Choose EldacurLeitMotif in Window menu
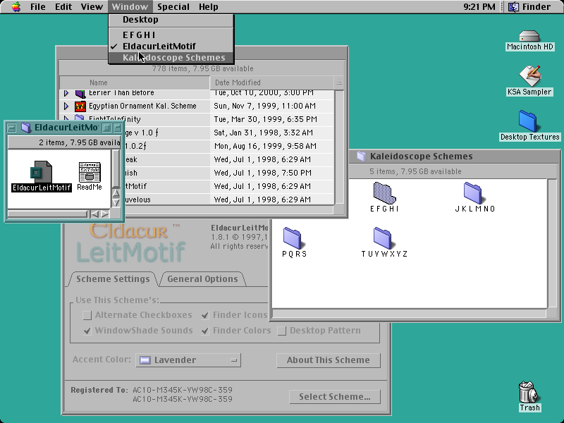 point(171,47)
